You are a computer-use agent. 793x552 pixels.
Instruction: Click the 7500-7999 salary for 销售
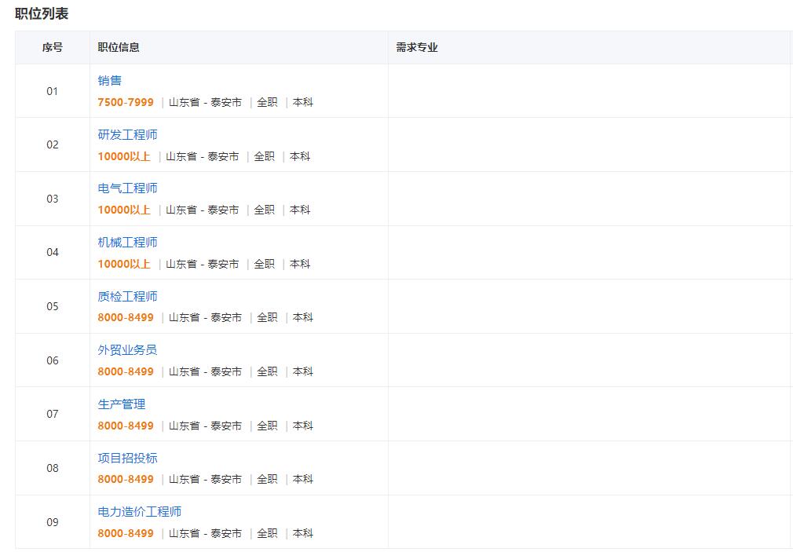click(126, 102)
